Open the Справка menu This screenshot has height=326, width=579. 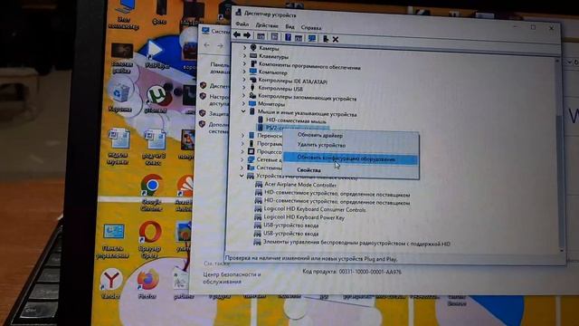[x=311, y=28]
